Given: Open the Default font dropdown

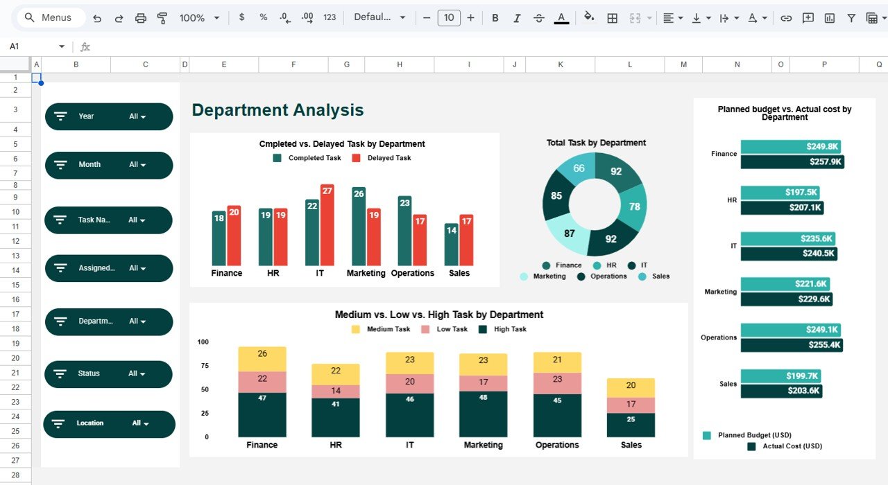Looking at the screenshot, I should pyautogui.click(x=379, y=17).
